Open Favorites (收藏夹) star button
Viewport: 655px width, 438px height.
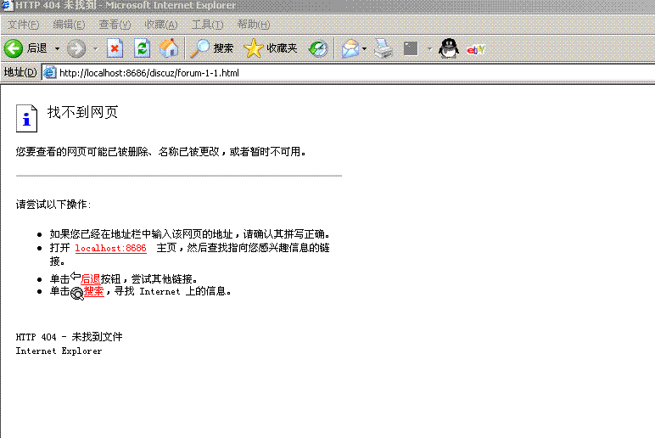click(271, 48)
